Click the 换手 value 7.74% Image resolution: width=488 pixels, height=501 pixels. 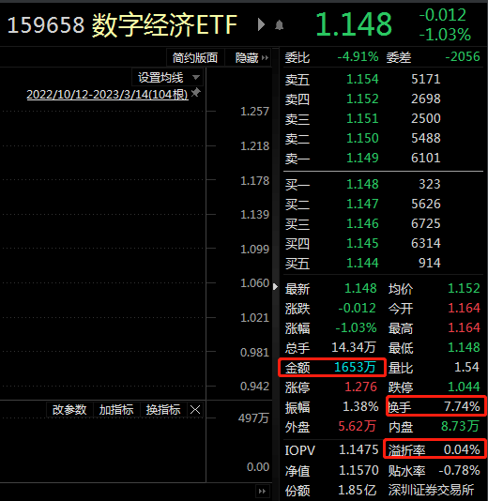(462, 406)
